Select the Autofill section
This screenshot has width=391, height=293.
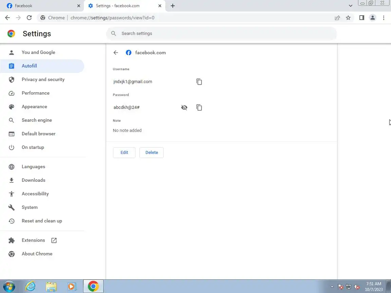(42, 66)
